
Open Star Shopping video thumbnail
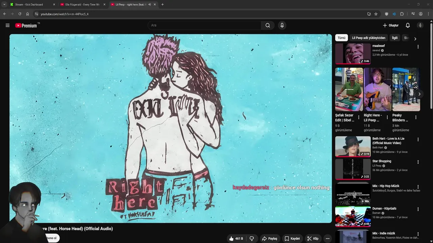353,169
